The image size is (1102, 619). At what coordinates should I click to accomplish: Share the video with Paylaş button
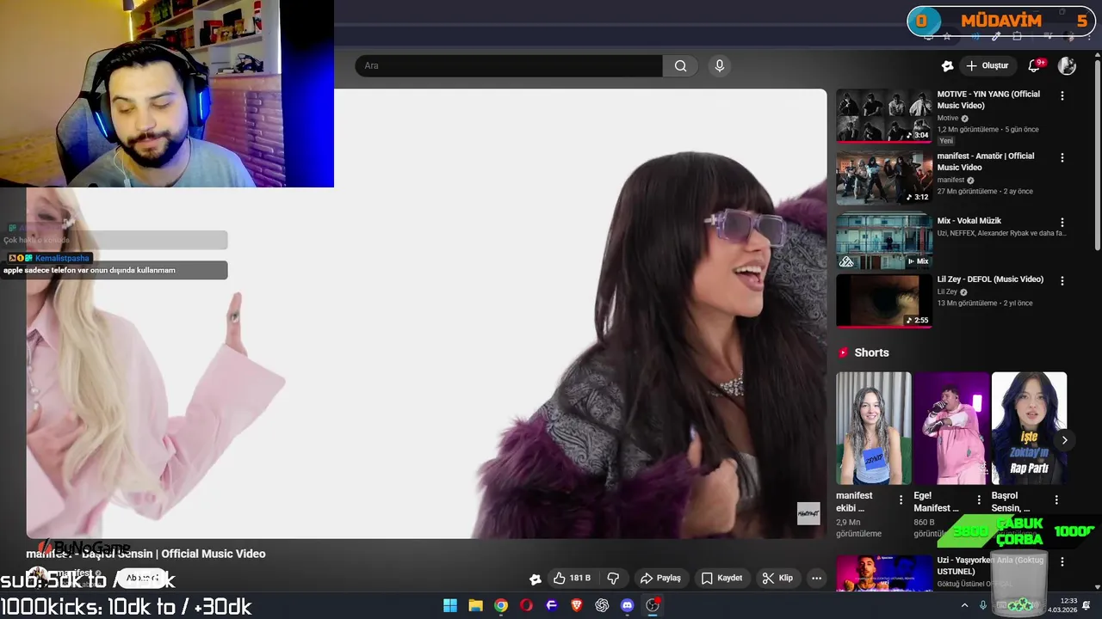660,579
